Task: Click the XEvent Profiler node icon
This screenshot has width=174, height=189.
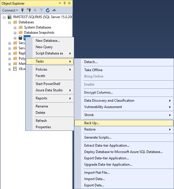Action: 15,69
